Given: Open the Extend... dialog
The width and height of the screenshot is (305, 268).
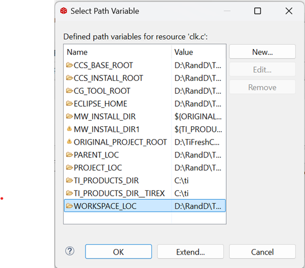Looking at the screenshot, I should click(x=190, y=252).
